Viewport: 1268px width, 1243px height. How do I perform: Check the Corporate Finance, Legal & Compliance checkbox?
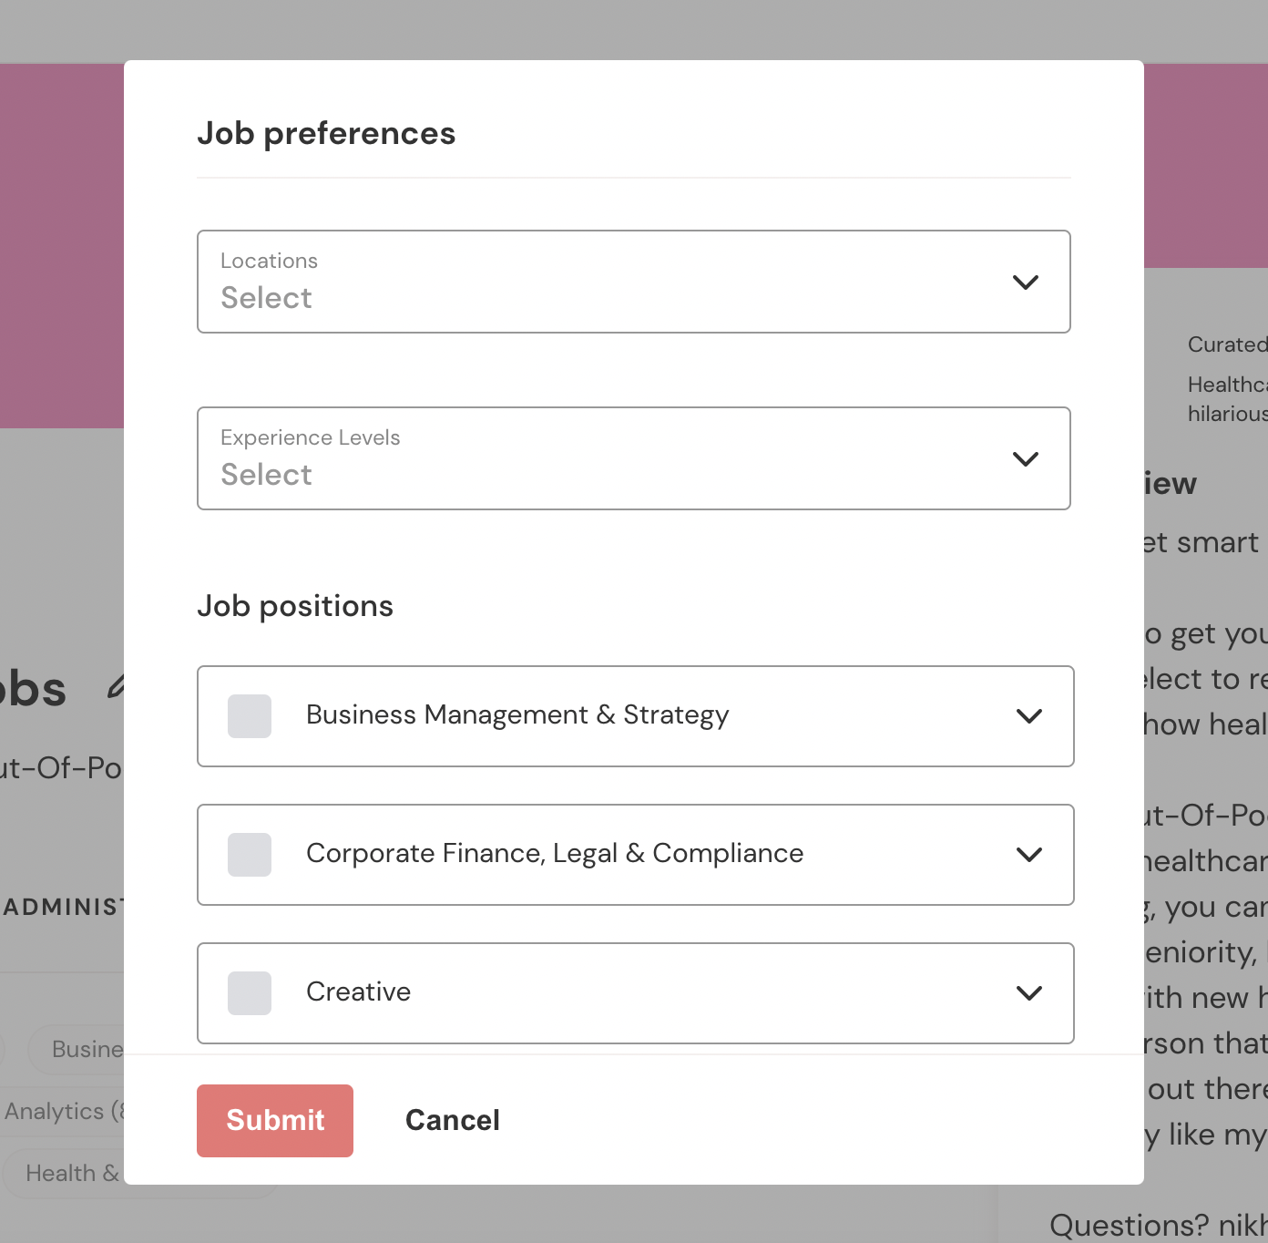(250, 855)
